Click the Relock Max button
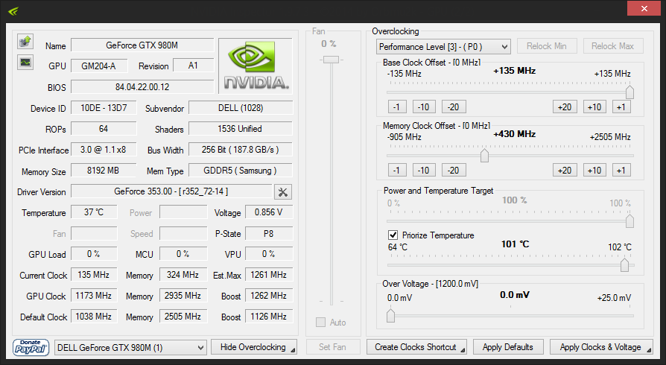Image resolution: width=666 pixels, height=365 pixels. 612,46
